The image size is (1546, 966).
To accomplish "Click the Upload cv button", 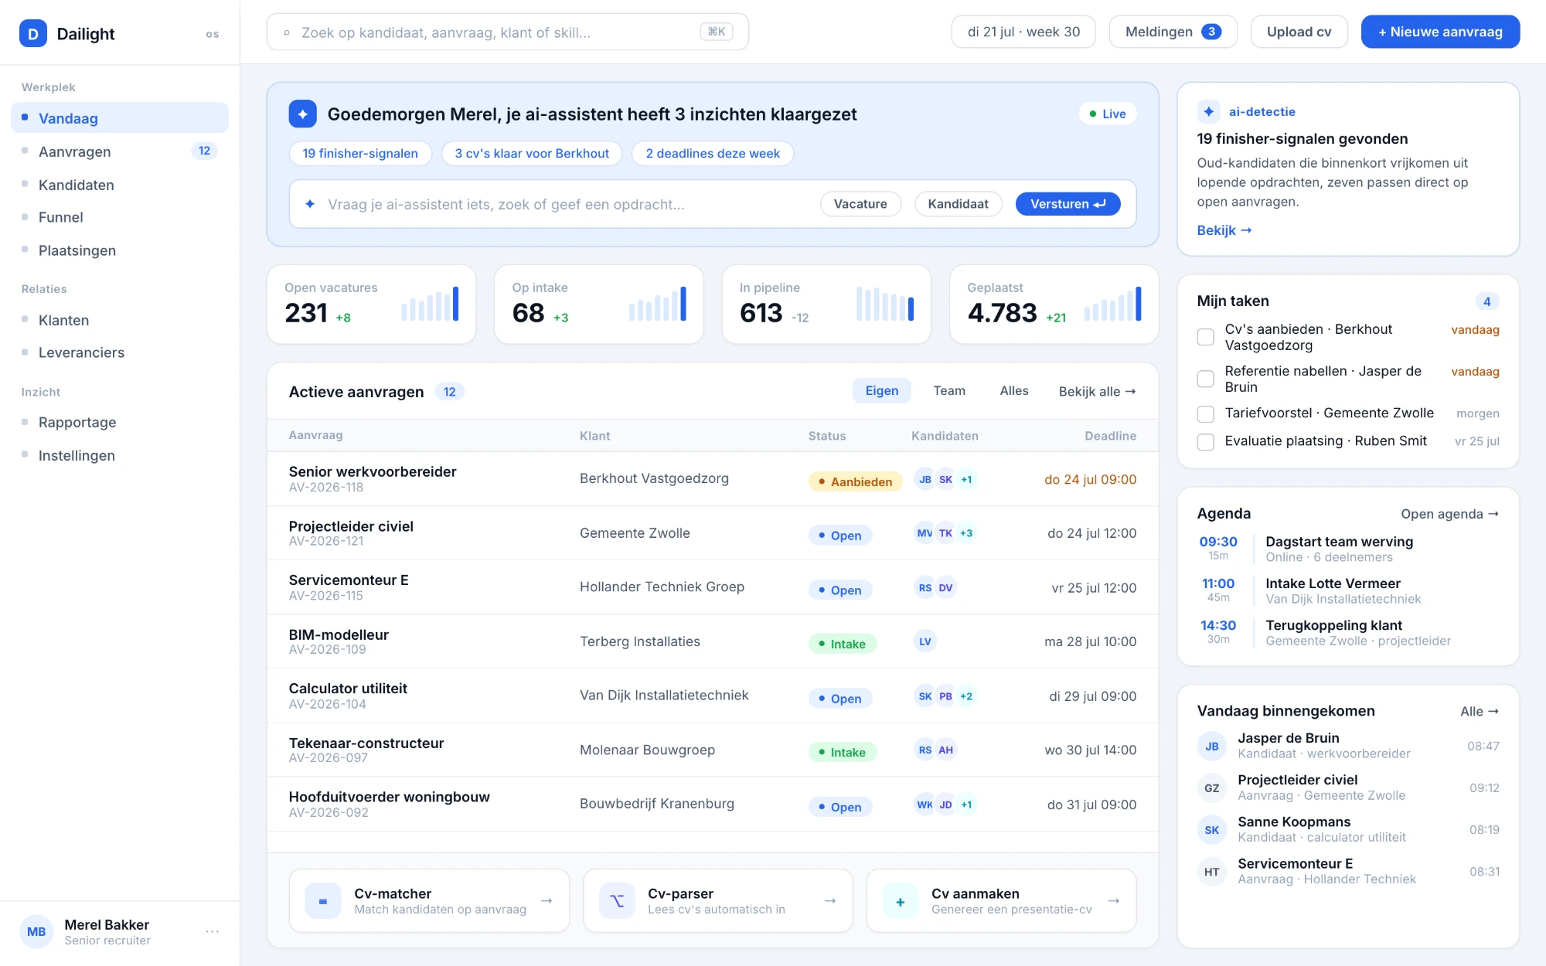I will tap(1299, 32).
